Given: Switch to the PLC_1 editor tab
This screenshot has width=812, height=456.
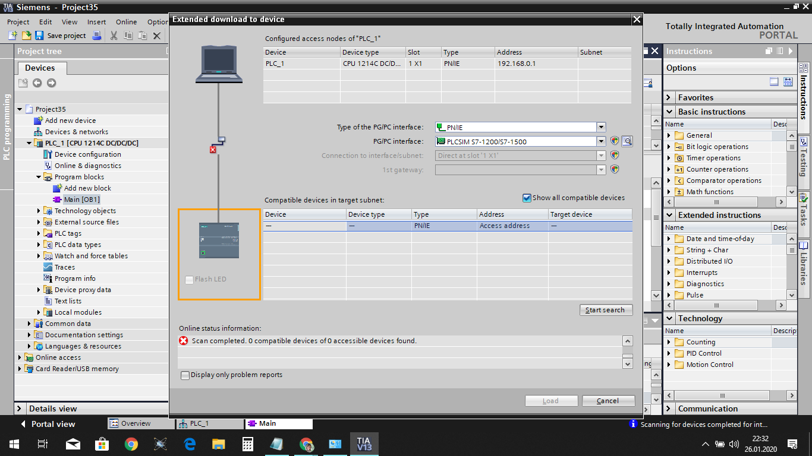Looking at the screenshot, I should pyautogui.click(x=210, y=423).
